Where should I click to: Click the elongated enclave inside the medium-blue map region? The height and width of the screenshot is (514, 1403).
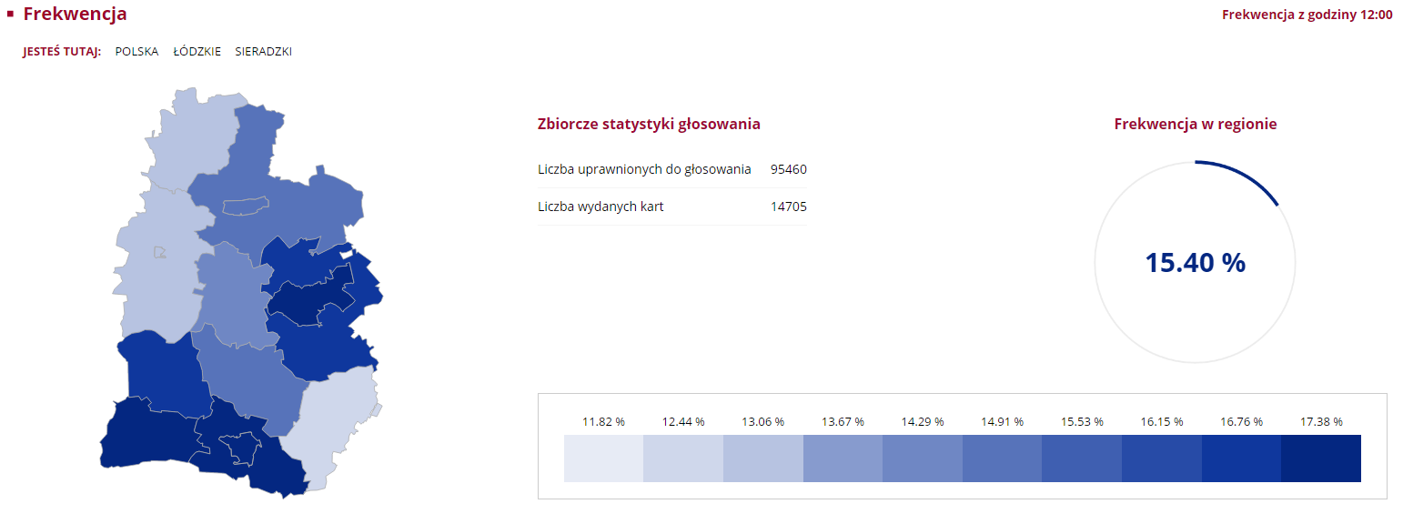click(x=246, y=207)
